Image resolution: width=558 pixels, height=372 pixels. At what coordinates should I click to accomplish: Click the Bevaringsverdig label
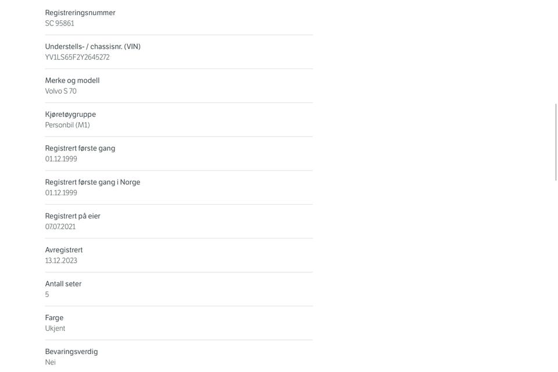pos(71,352)
